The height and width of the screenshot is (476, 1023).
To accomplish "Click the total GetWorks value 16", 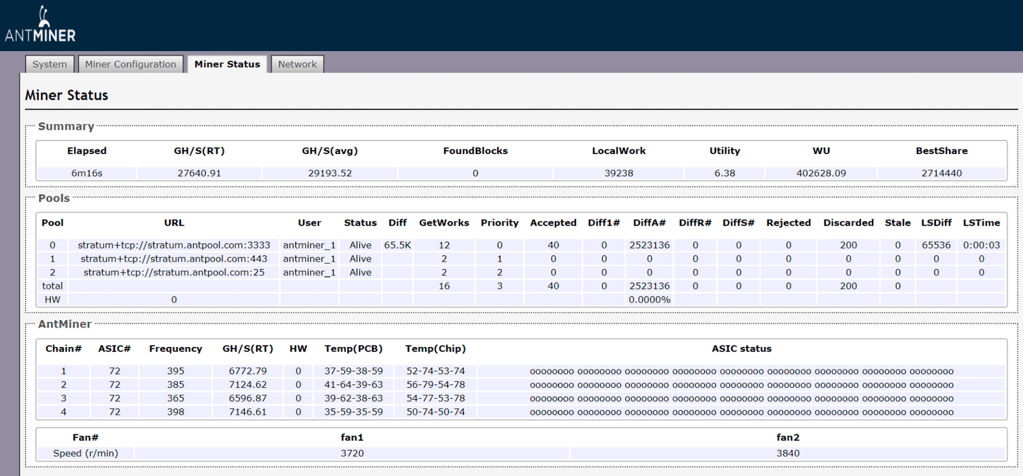I will pos(444,286).
